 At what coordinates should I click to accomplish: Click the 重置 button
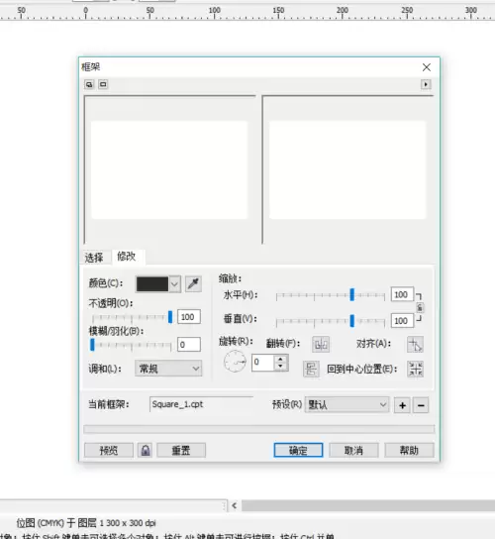point(181,450)
